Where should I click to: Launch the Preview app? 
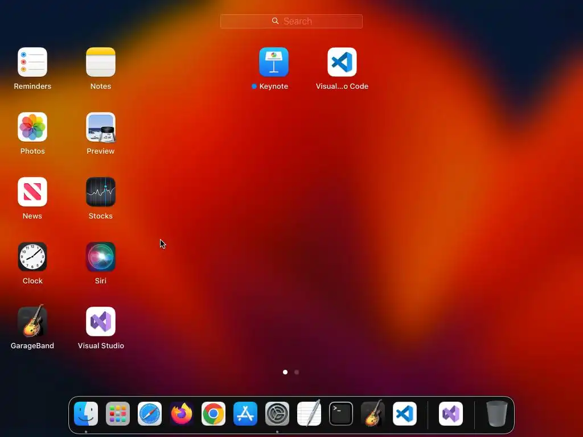click(101, 127)
